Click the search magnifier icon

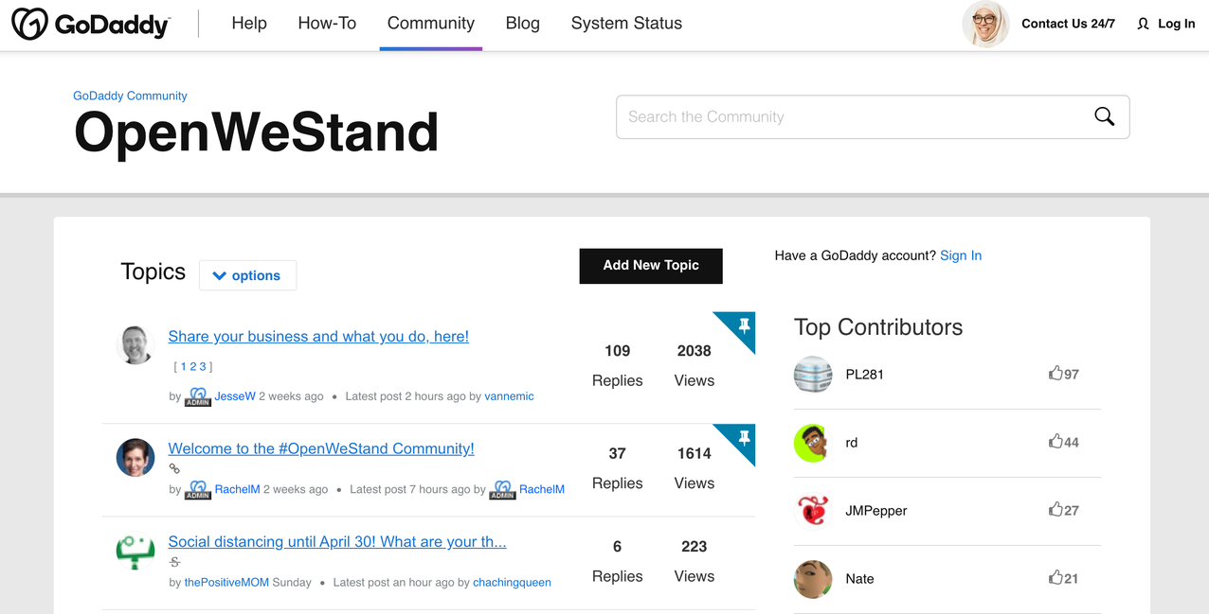tap(1104, 116)
